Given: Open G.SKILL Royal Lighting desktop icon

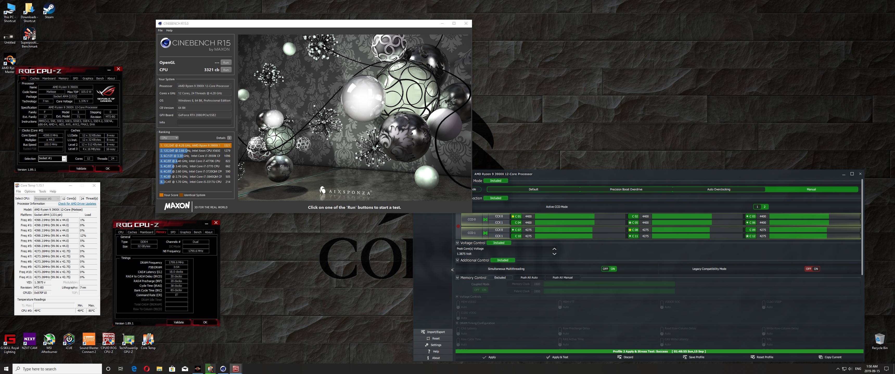Looking at the screenshot, I should pyautogui.click(x=10, y=343).
